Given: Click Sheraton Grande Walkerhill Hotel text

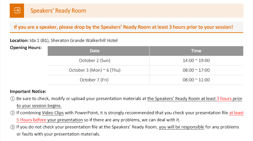Looking at the screenshot, I should click(84, 40).
